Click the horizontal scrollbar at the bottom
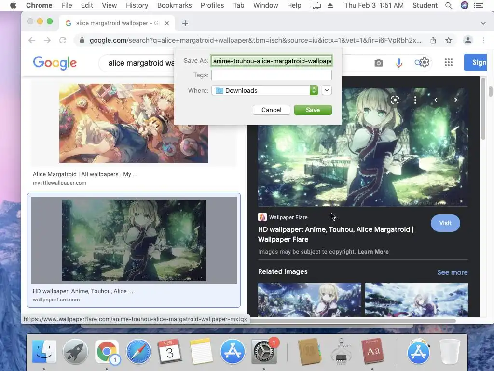Screen dimensions: 494x371 (x=353, y=321)
